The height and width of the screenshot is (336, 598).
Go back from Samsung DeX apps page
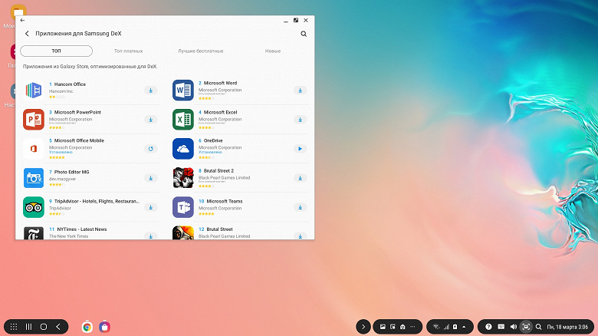click(27, 34)
